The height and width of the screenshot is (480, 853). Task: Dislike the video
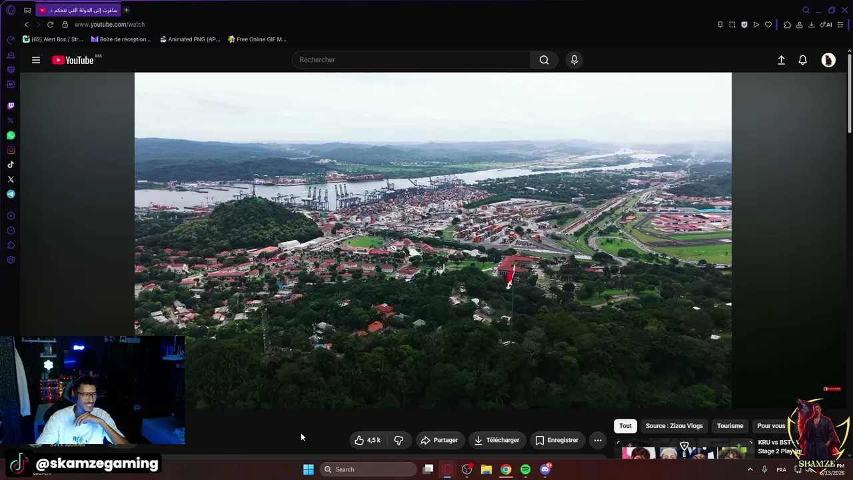coord(399,440)
